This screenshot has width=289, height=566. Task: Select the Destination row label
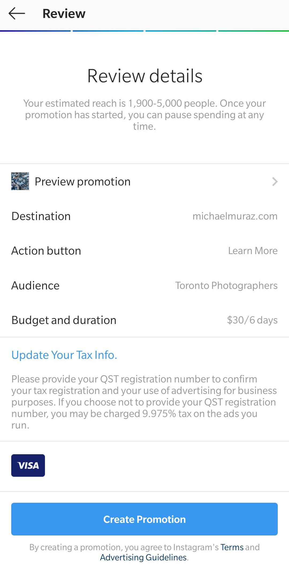(41, 216)
